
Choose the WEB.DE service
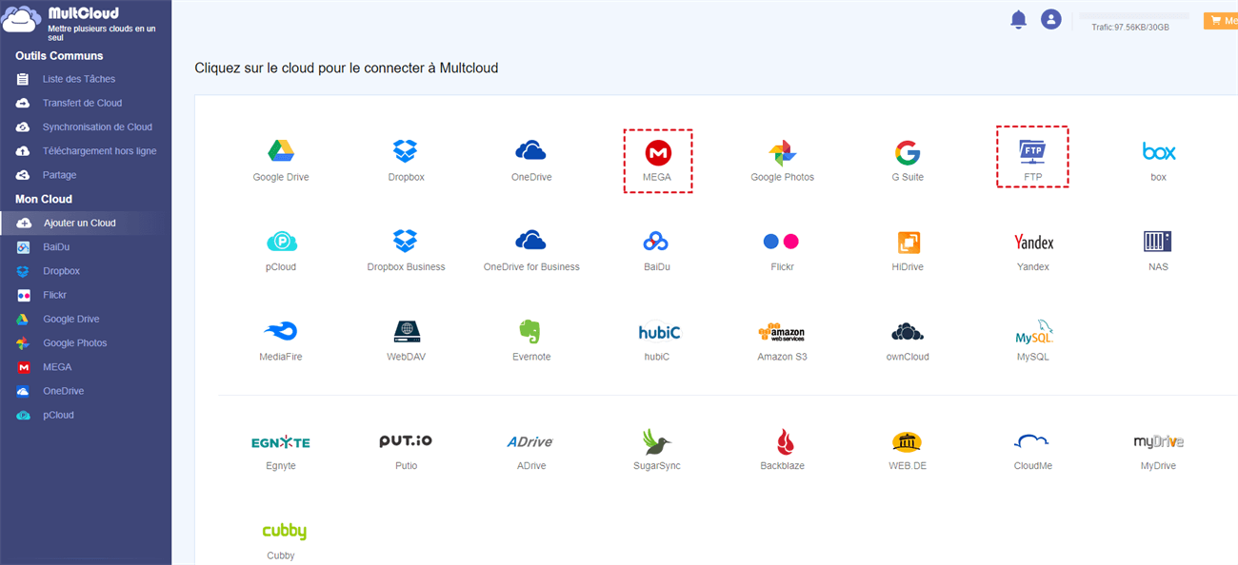pos(907,442)
